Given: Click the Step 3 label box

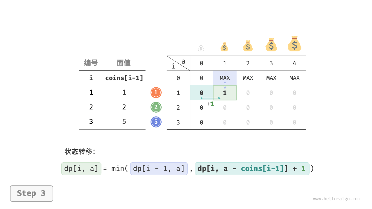Looking at the screenshot, I should tap(31, 194).
